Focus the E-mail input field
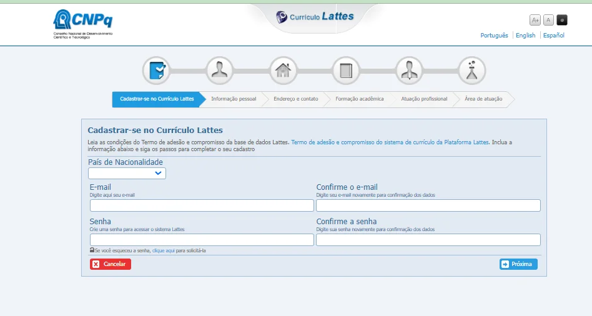 (x=202, y=205)
